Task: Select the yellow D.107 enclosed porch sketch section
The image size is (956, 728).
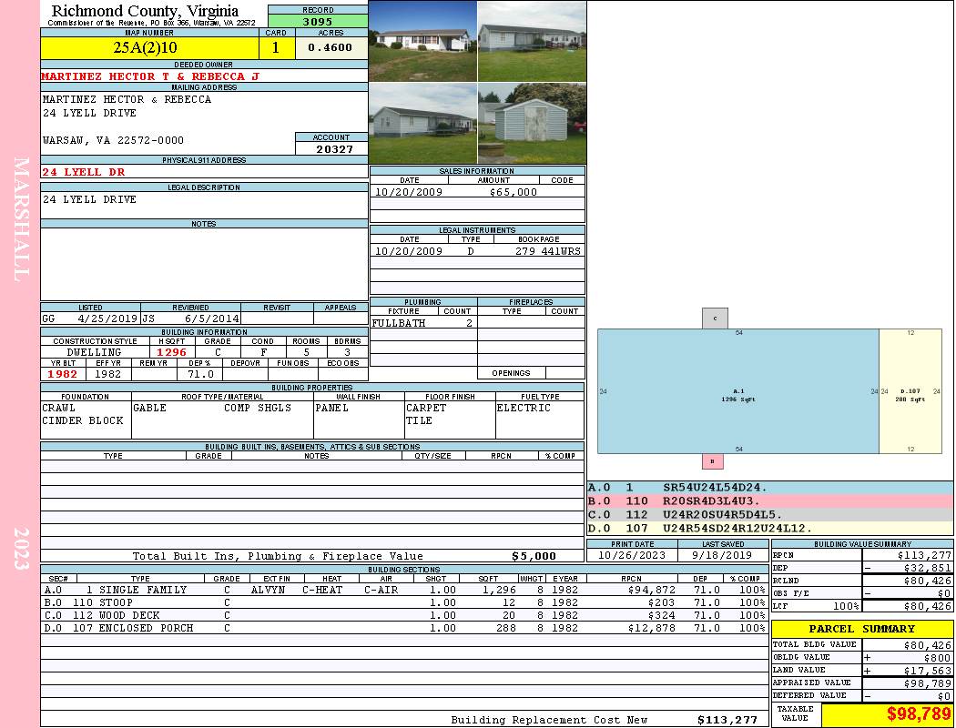Action: (x=910, y=391)
